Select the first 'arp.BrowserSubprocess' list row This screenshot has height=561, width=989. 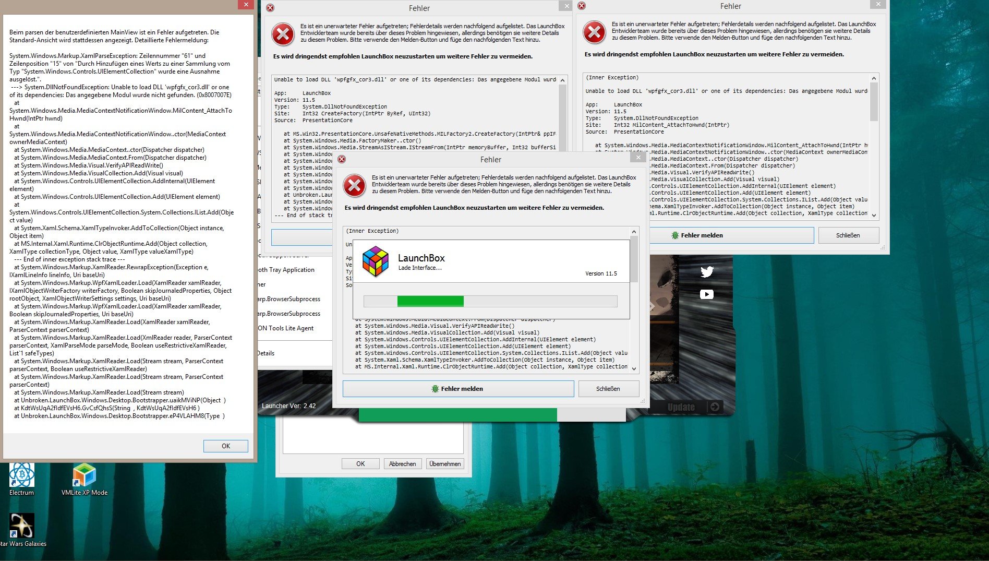[x=295, y=299]
